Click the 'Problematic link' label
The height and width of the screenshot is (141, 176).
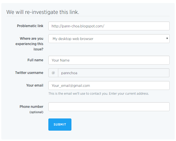click(30, 26)
